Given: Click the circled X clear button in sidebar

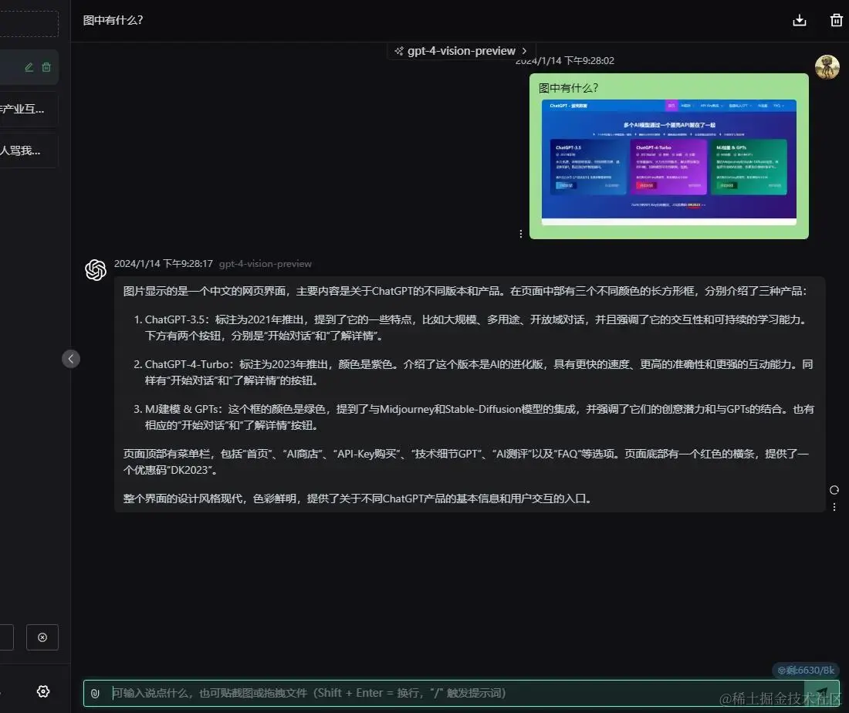Looking at the screenshot, I should (42, 637).
